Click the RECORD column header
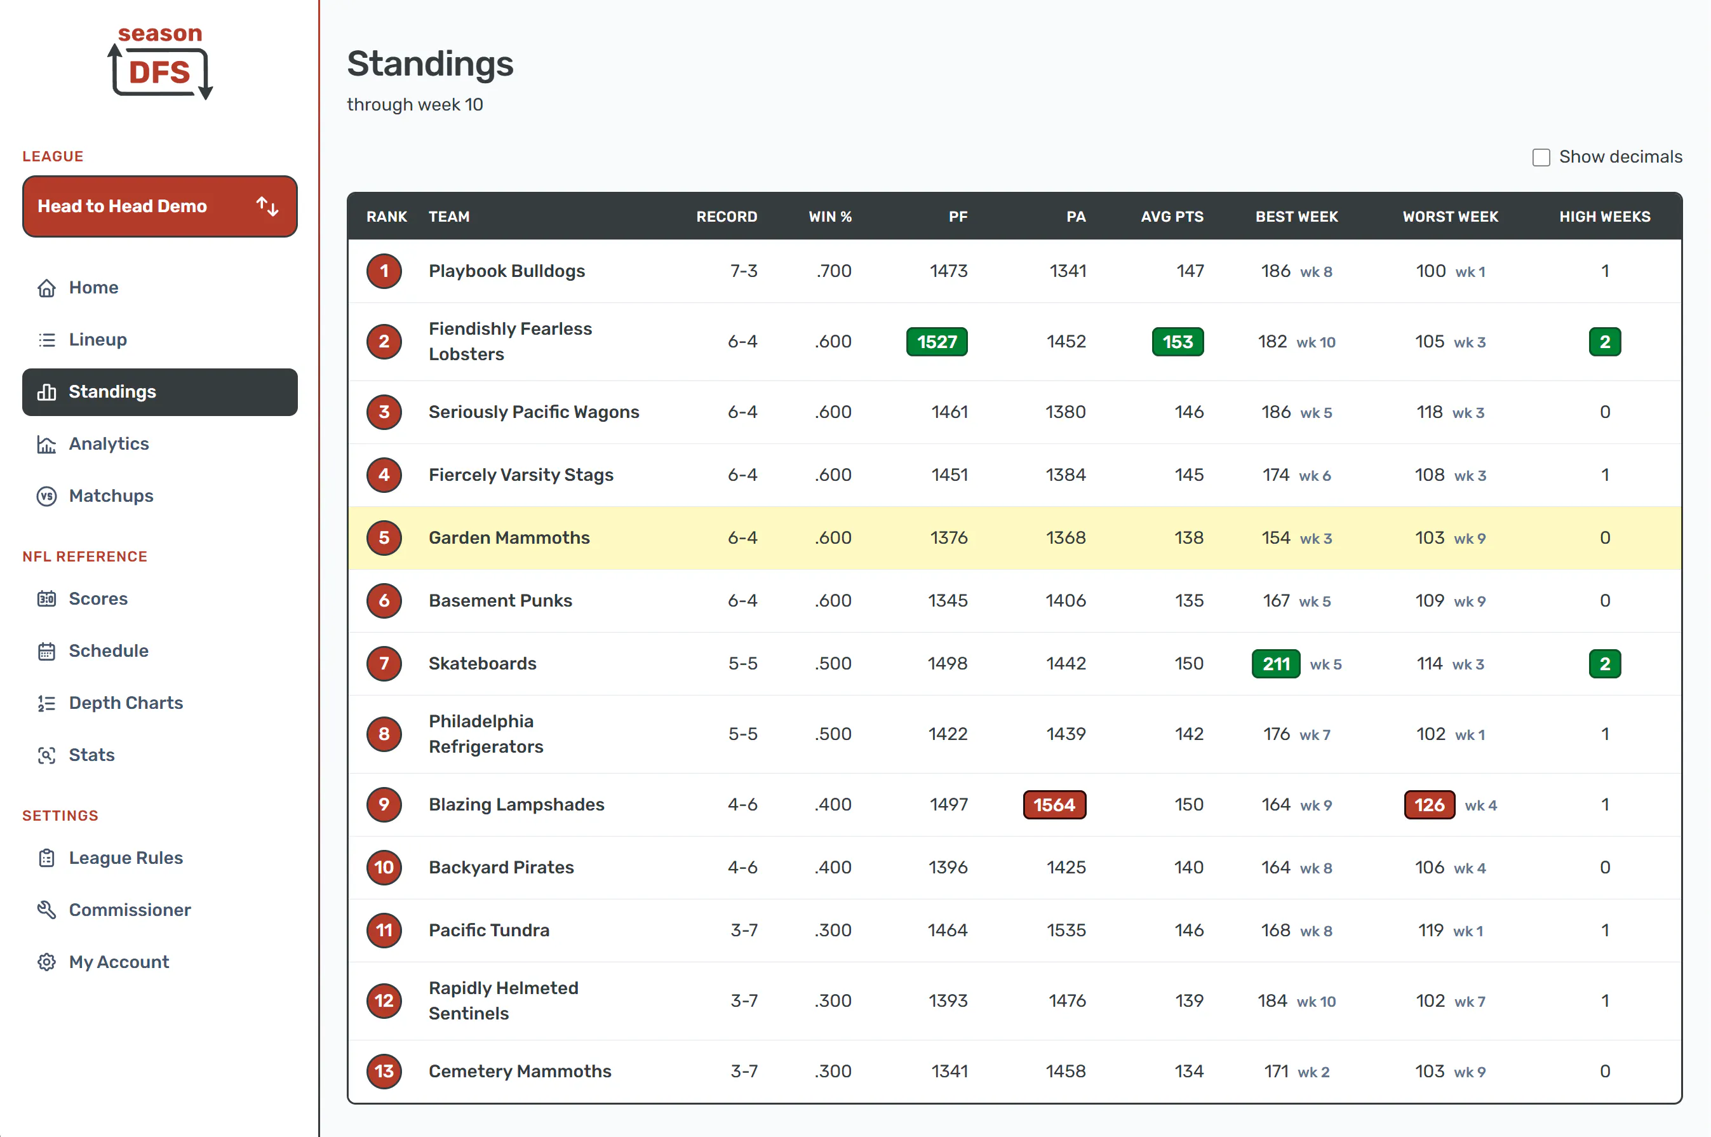1711x1137 pixels. pyautogui.click(x=727, y=217)
